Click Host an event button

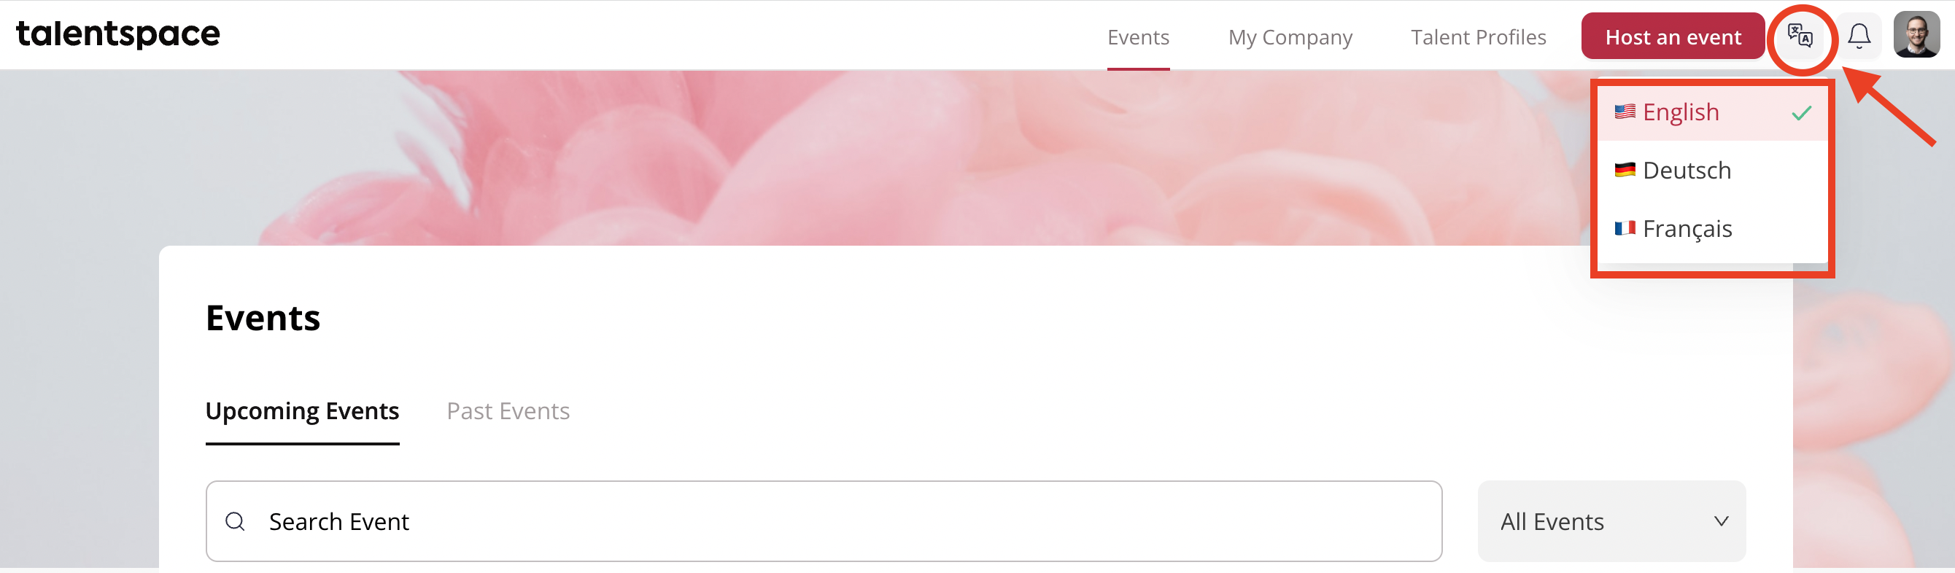(1673, 36)
